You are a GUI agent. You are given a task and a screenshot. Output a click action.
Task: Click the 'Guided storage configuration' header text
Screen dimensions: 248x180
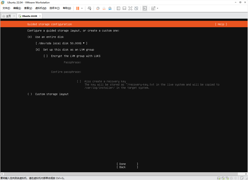pos(50,24)
